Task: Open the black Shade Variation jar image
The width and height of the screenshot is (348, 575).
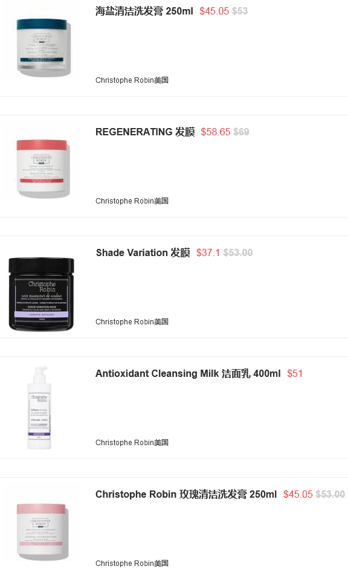Action: tap(41, 294)
